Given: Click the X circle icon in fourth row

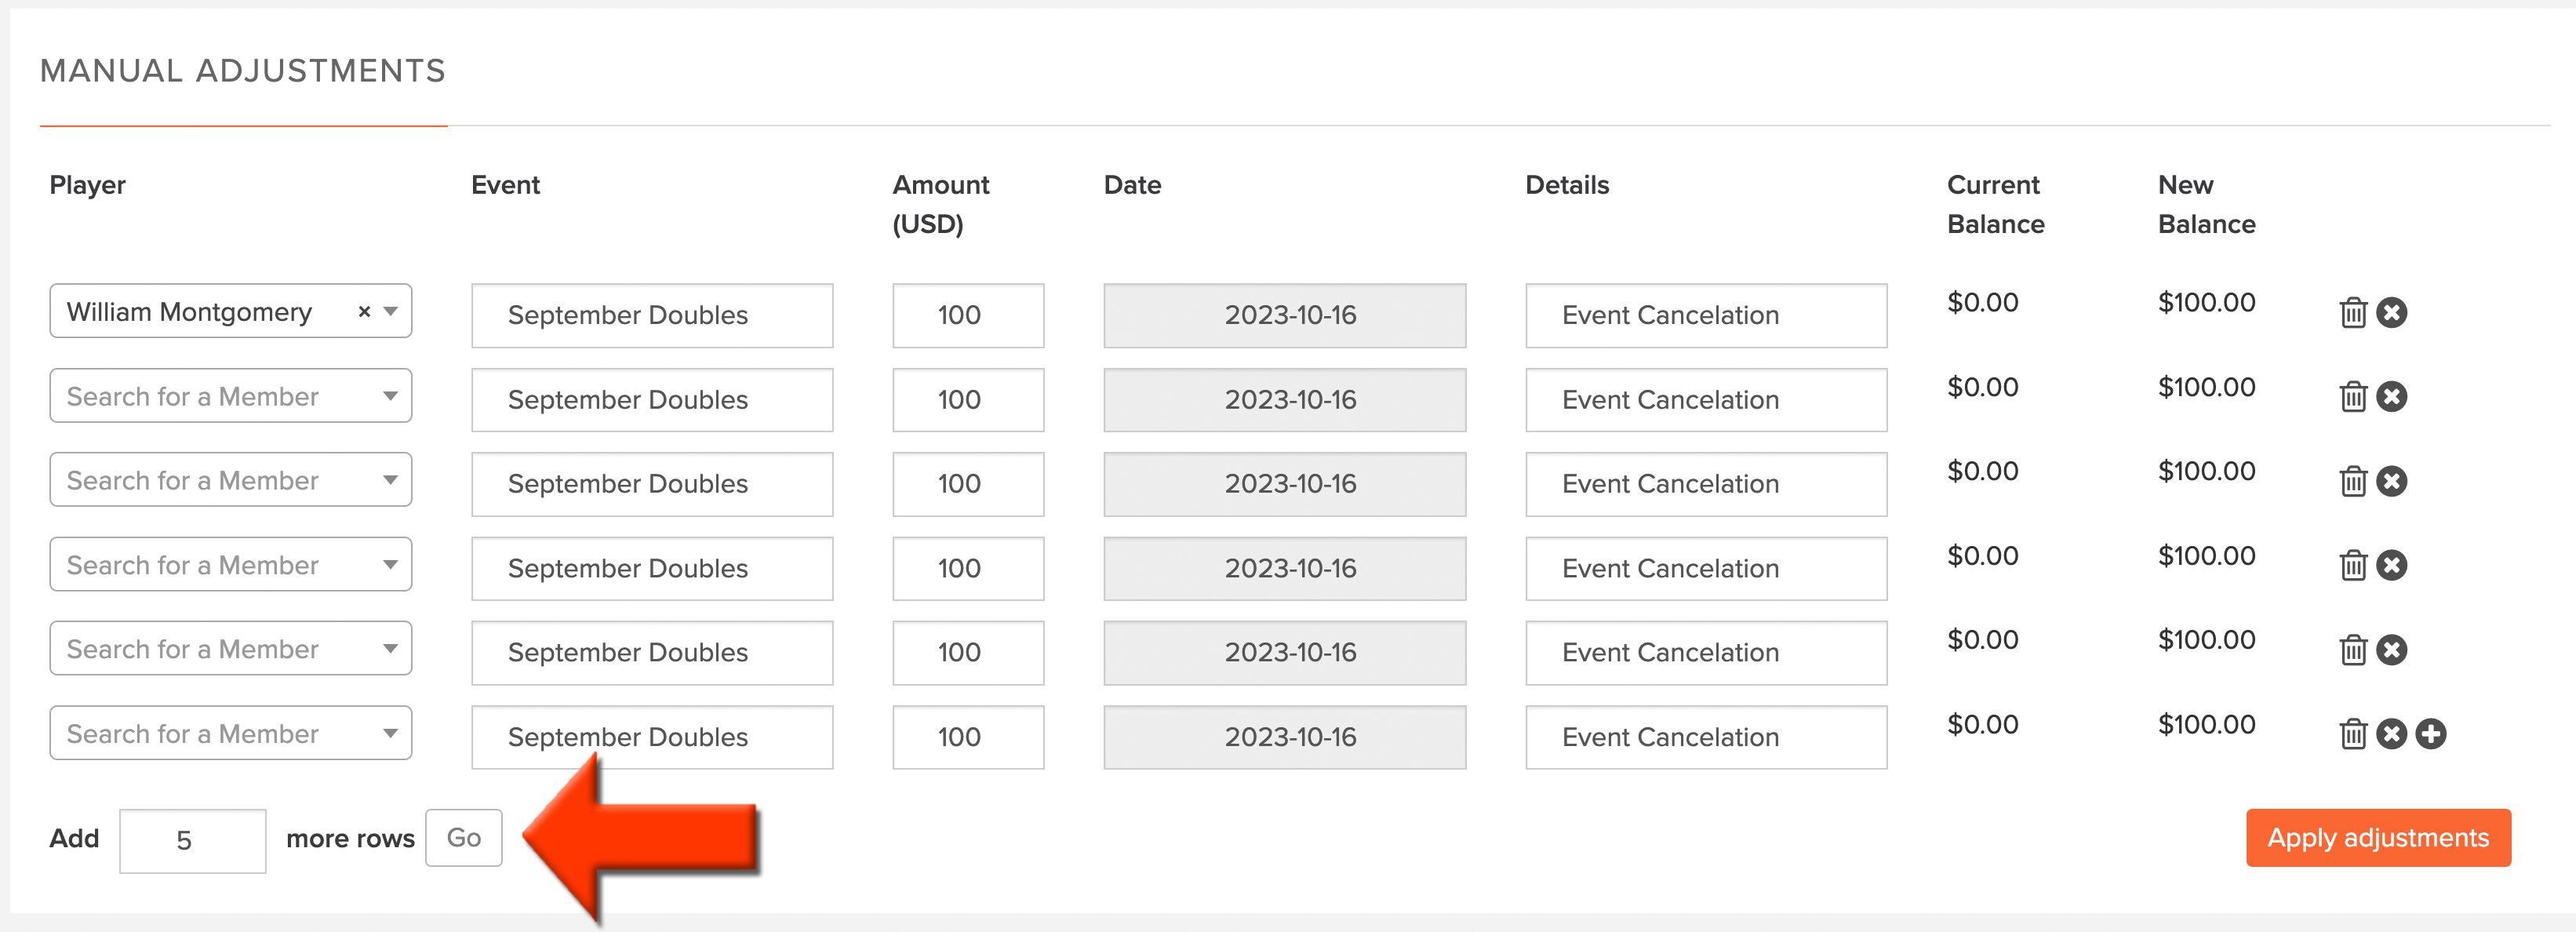Looking at the screenshot, I should (2391, 566).
